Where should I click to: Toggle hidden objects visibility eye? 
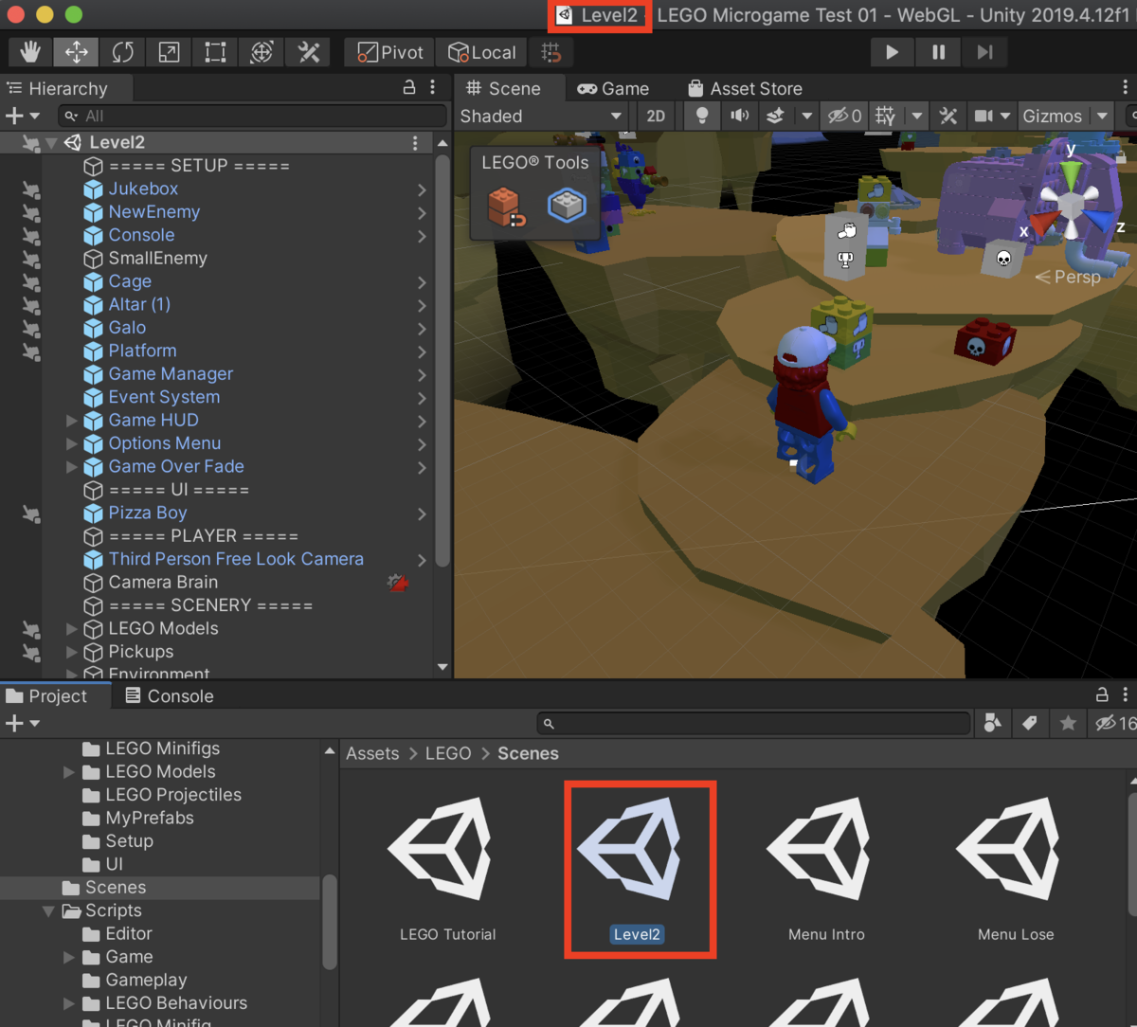[x=844, y=116]
